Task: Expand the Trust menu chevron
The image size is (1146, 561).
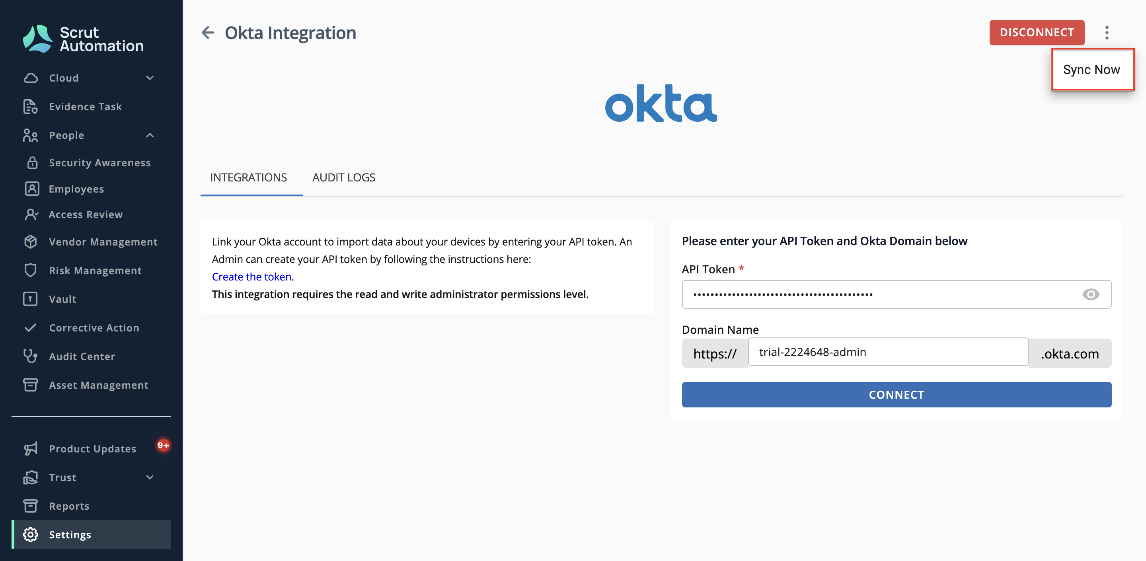Action: [150, 477]
